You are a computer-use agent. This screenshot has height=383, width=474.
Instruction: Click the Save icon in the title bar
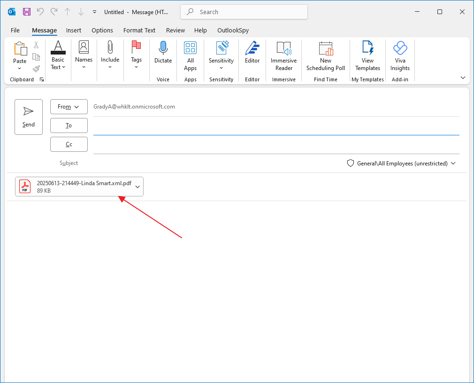(x=27, y=12)
